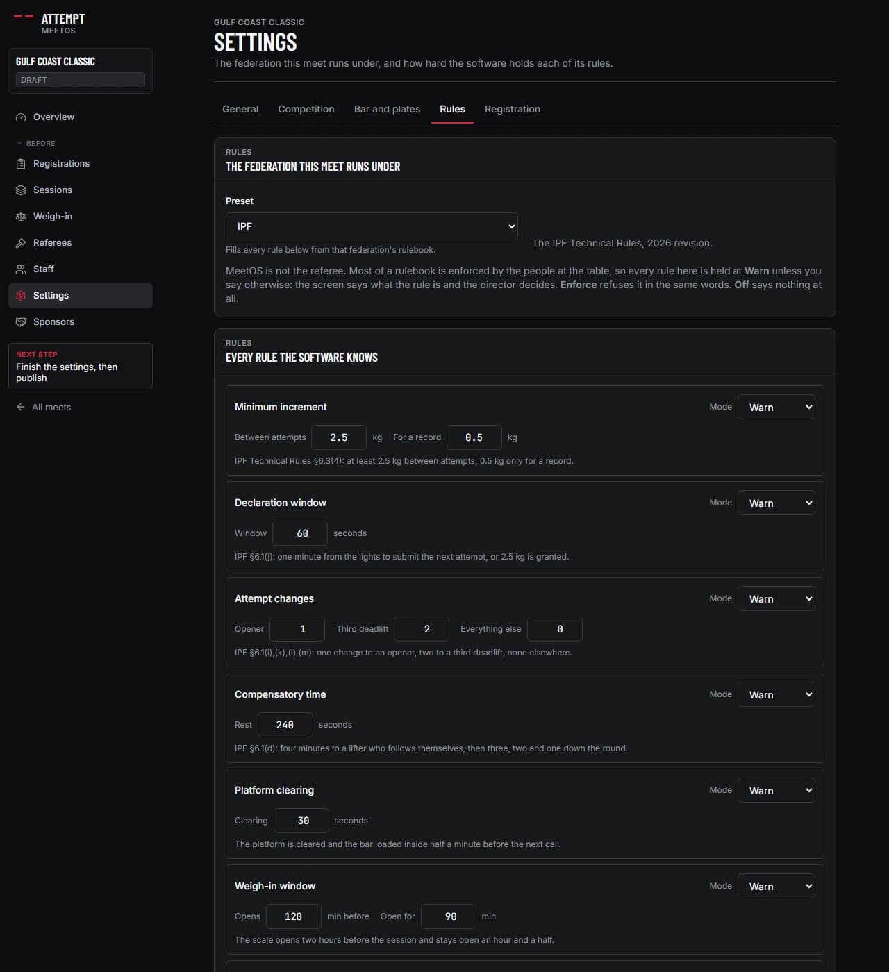
Task: Open the Declaration window Mode dropdown
Action: (776, 503)
